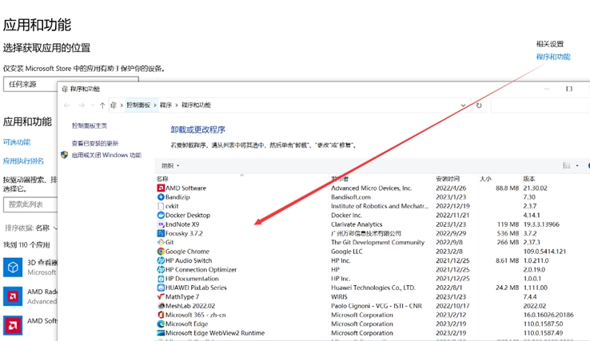Viewport: 590px width, 341px height.
Task: Open the 程序和功能 related settings link
Action: point(553,57)
